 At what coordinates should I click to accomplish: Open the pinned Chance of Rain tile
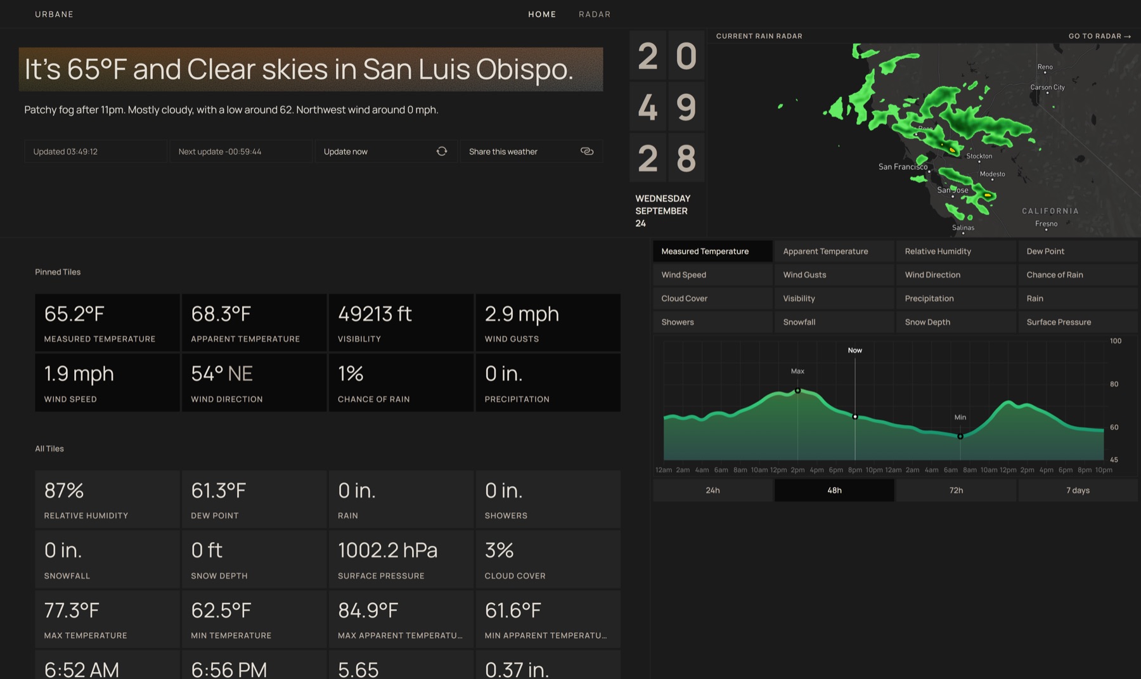tap(401, 383)
